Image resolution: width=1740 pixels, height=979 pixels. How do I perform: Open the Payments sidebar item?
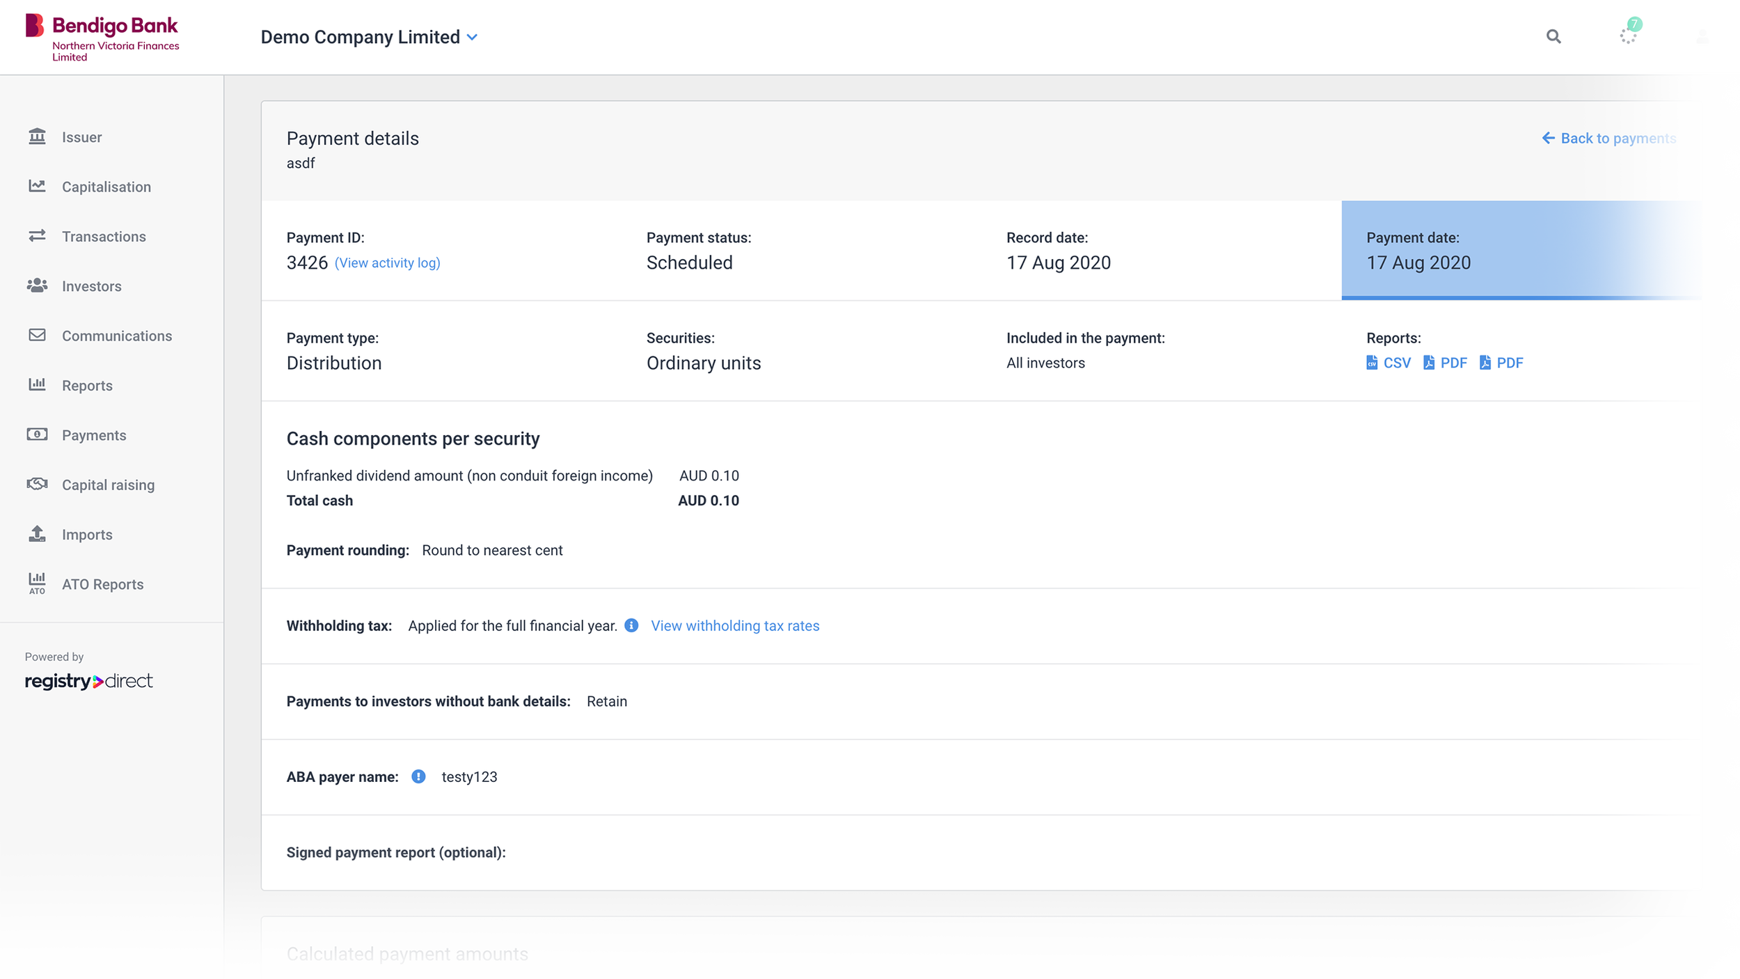pos(94,435)
